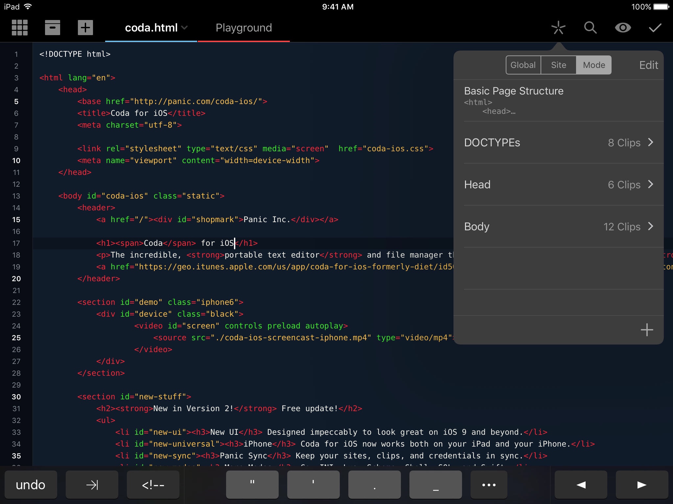The width and height of the screenshot is (673, 504).
Task: Insert the Basic Page Structure clip
Action: tap(559, 100)
